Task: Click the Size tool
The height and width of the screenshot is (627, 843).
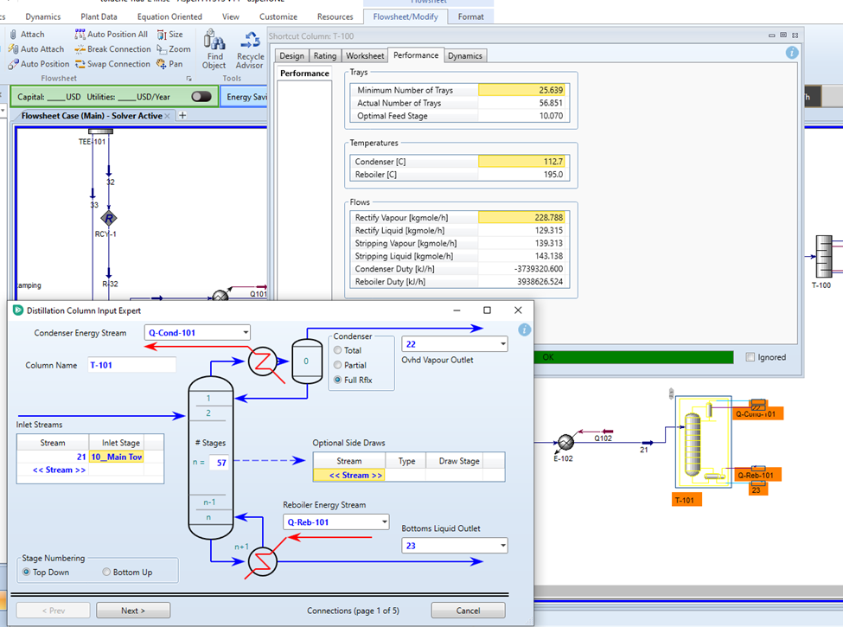Action: [169, 35]
